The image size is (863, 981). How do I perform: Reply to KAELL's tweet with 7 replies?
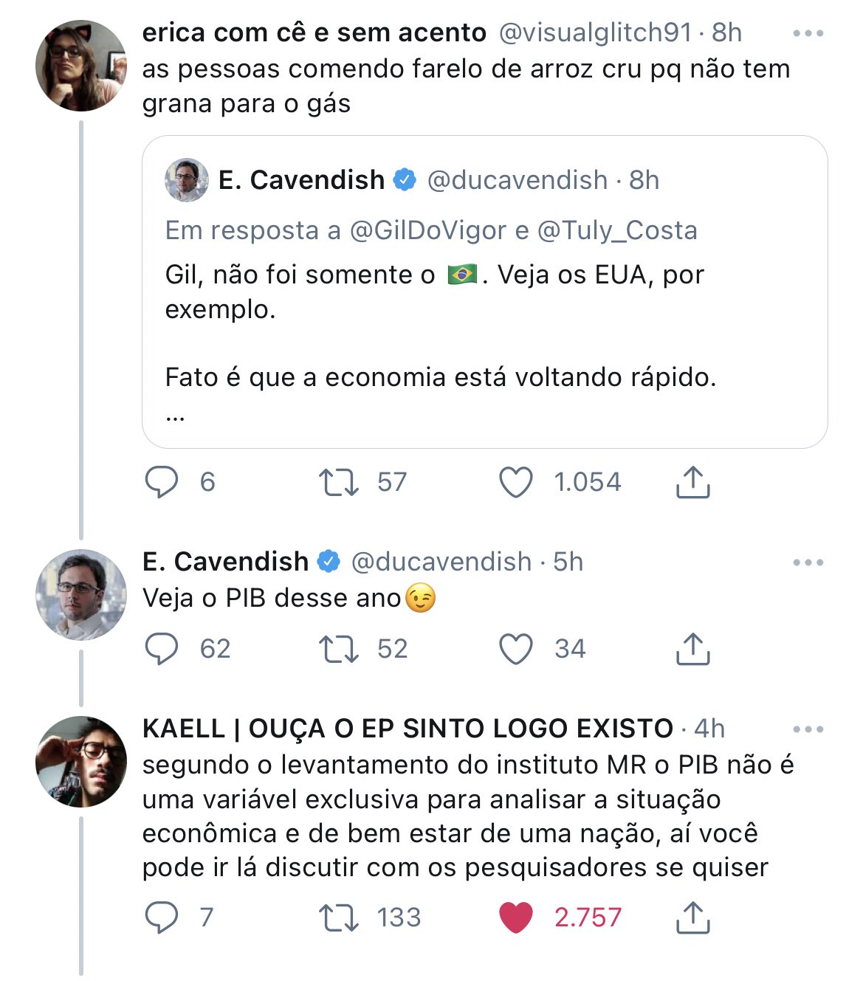[162, 918]
